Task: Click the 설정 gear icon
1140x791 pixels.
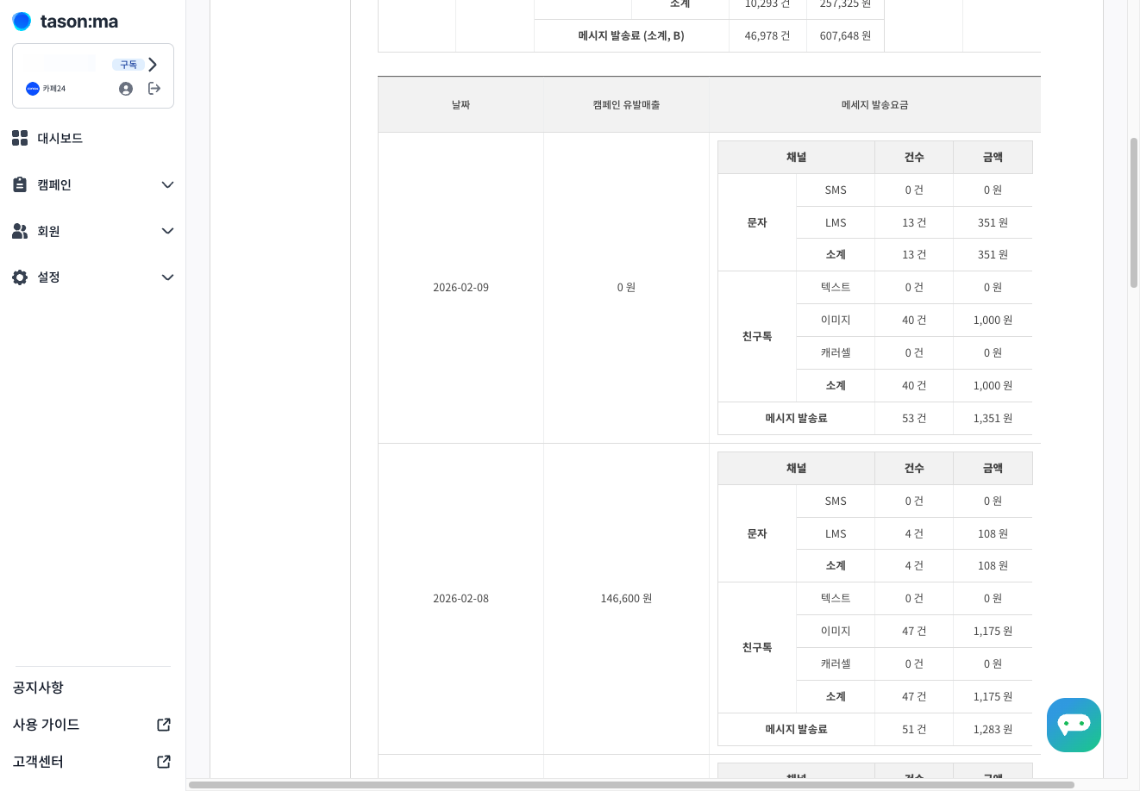Action: pyautogui.click(x=20, y=277)
